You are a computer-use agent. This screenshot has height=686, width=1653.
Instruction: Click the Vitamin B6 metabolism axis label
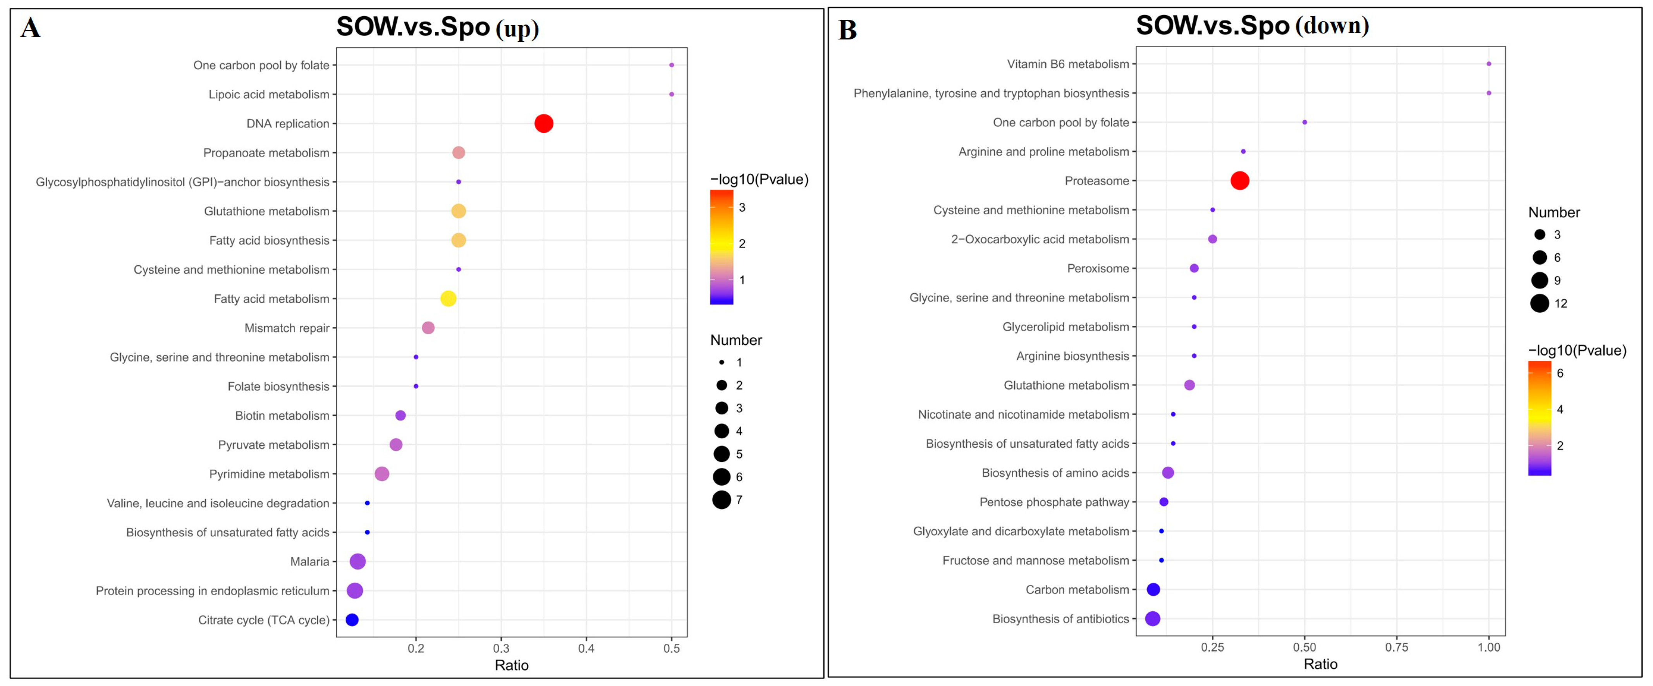[x=1067, y=64]
